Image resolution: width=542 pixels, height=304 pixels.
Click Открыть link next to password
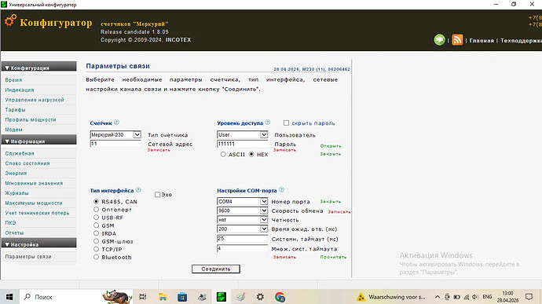(331, 146)
